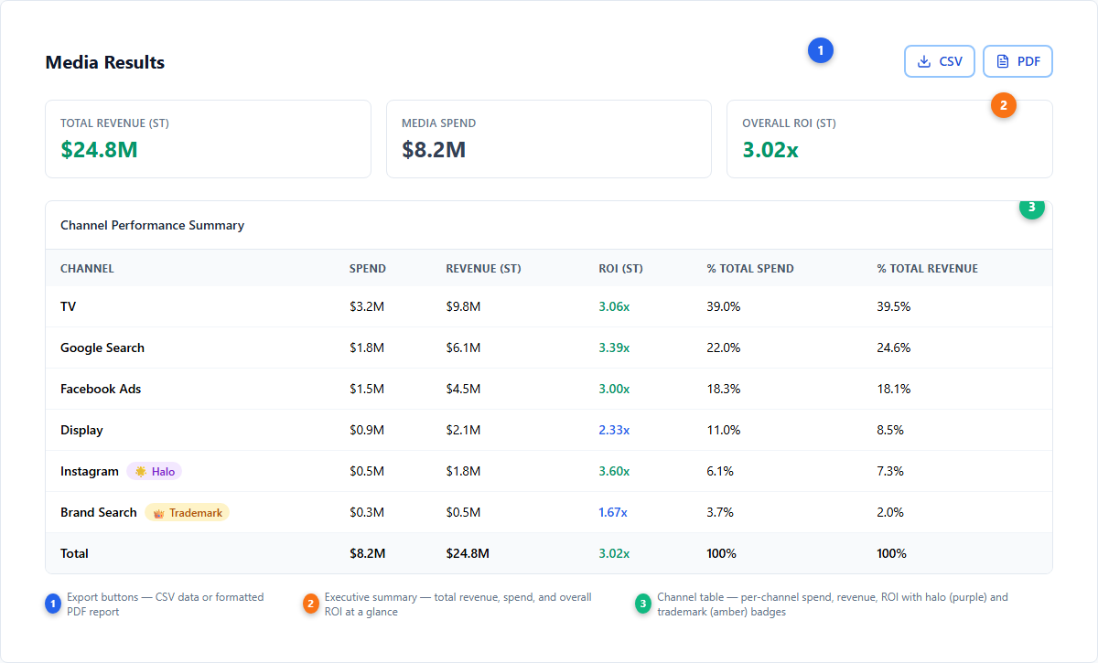Select the $24.8M total revenue card value
Viewport: 1098px width, 663px height.
click(x=99, y=149)
